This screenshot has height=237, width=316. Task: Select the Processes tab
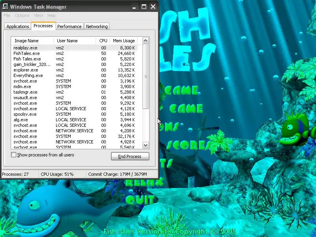43,26
